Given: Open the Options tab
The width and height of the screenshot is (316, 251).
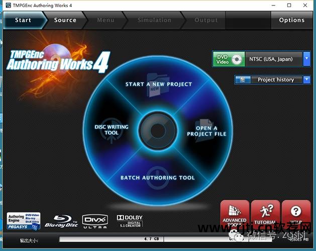Looking at the screenshot, I should tap(292, 20).
